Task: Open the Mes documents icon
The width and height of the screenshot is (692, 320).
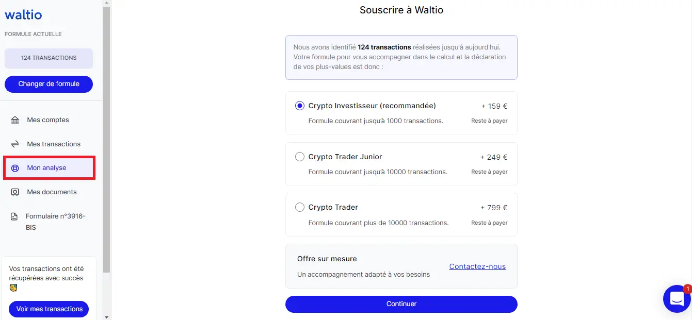Action: coord(16,192)
